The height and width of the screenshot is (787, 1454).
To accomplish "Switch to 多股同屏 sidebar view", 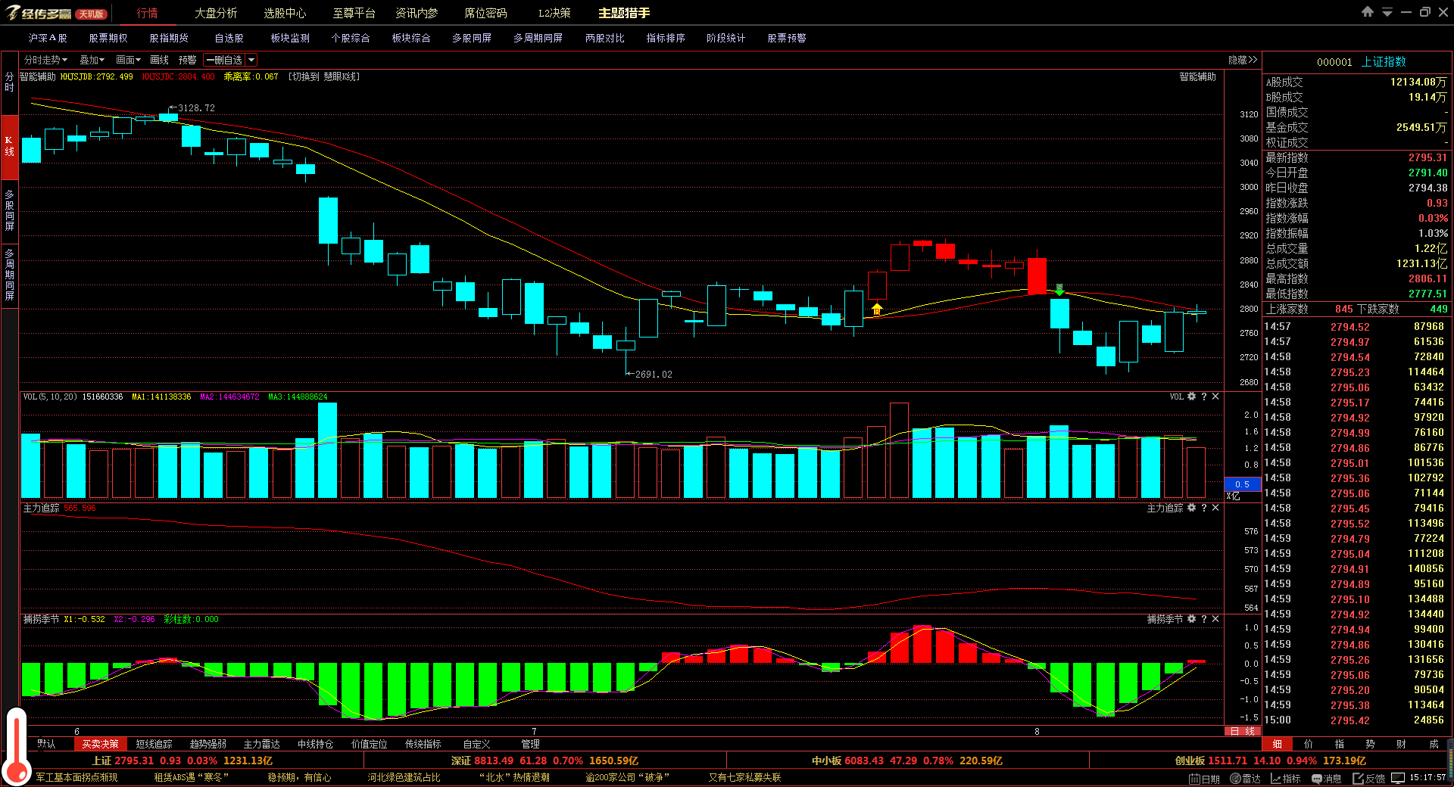I will (x=9, y=210).
